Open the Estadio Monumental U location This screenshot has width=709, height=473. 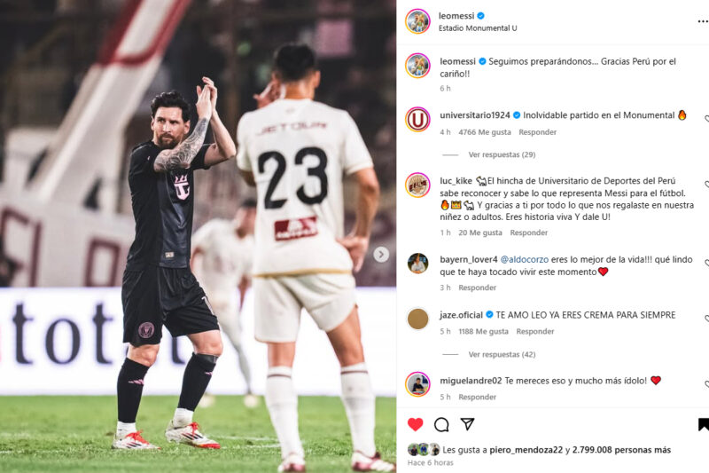tap(478, 28)
